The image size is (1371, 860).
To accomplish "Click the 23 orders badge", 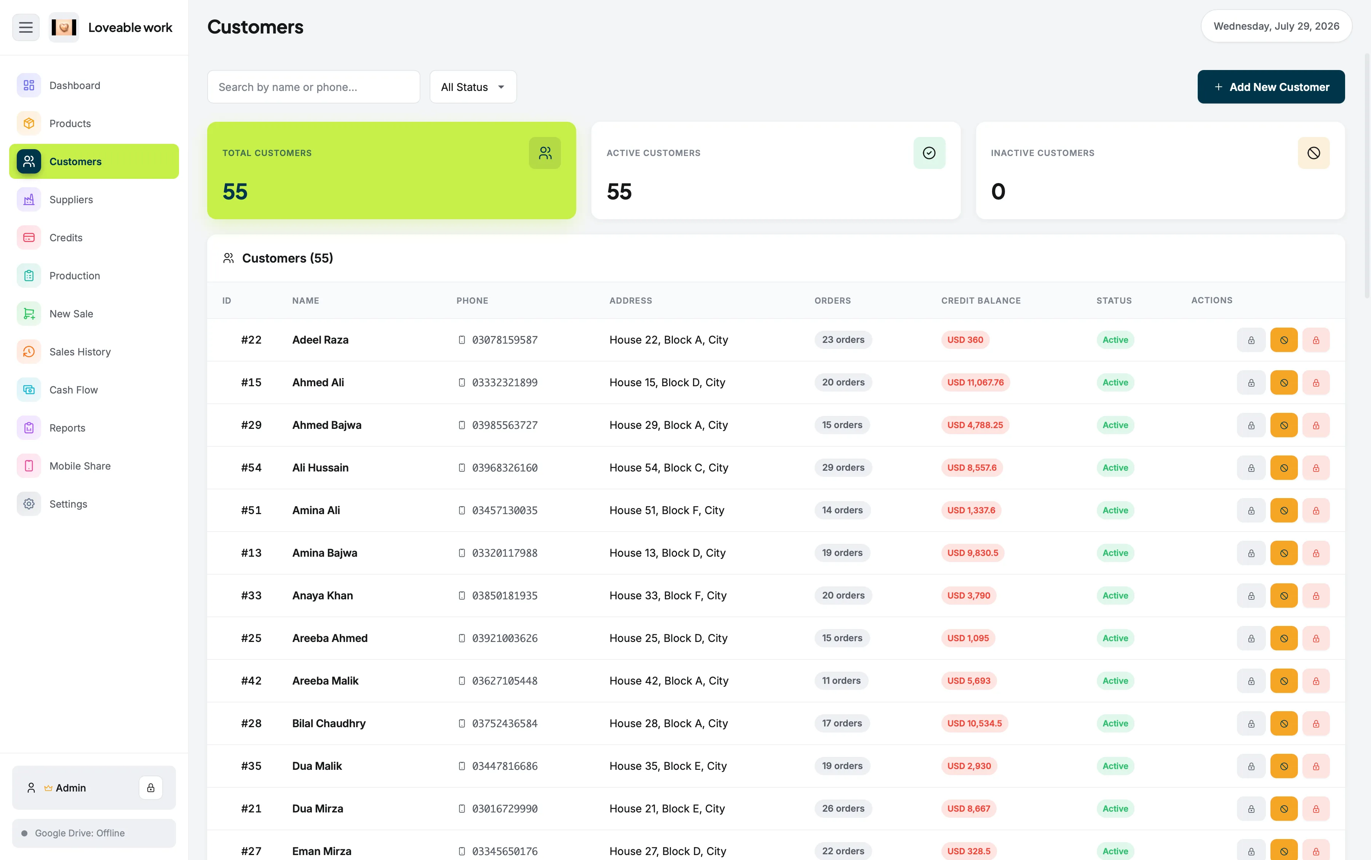I will pos(843,339).
